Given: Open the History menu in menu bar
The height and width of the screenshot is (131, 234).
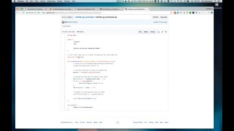Looking at the screenshot, I should [43, 1].
